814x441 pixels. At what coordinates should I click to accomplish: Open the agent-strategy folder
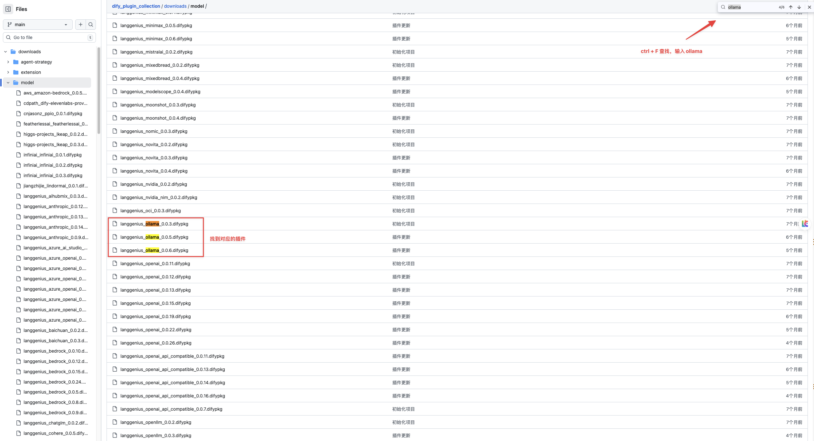[x=36, y=62]
